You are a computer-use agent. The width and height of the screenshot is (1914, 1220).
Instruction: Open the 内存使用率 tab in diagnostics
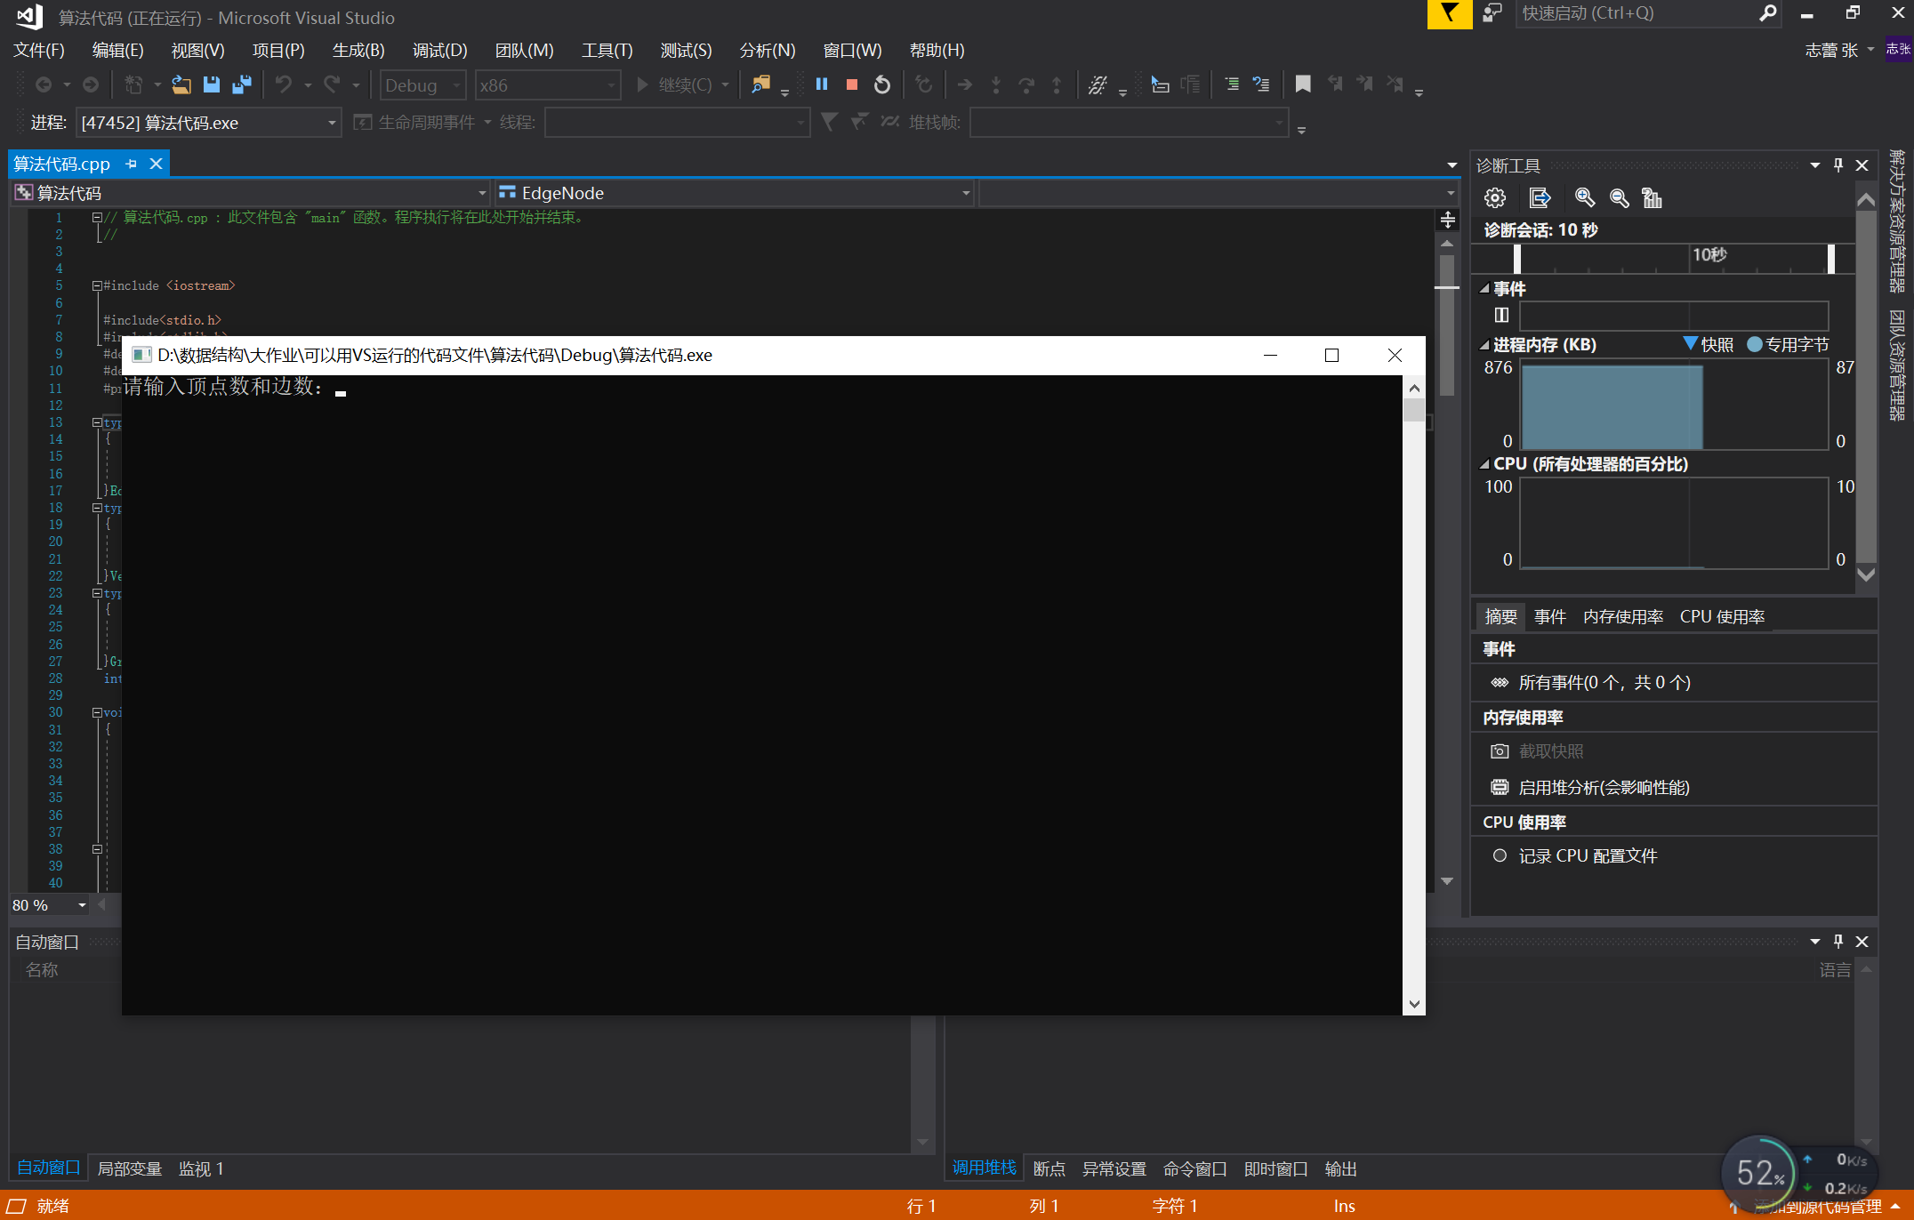tap(1622, 616)
